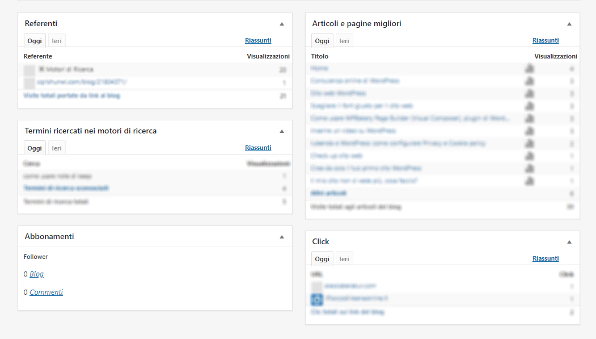Open Riassunti link in Articoli e pagine migliori
The width and height of the screenshot is (596, 339).
tap(546, 40)
